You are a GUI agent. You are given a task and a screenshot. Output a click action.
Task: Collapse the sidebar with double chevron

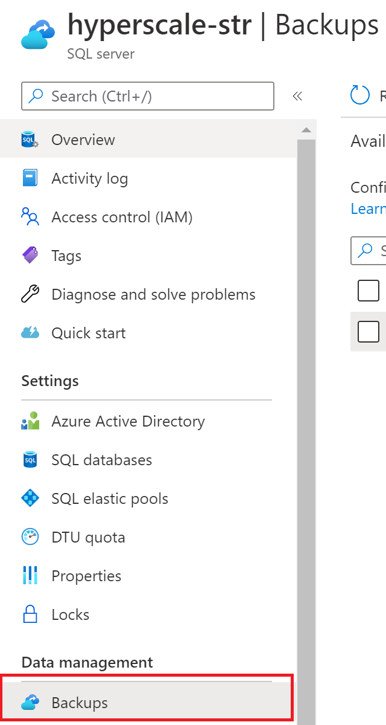coord(297,96)
